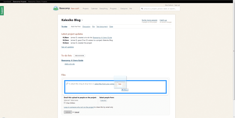Click Select none recipients link
Viewport: 235px width, 118px height.
[74, 100]
